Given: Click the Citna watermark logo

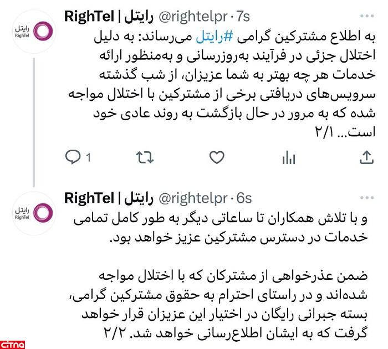Looking at the screenshot, I should pos(12,345).
